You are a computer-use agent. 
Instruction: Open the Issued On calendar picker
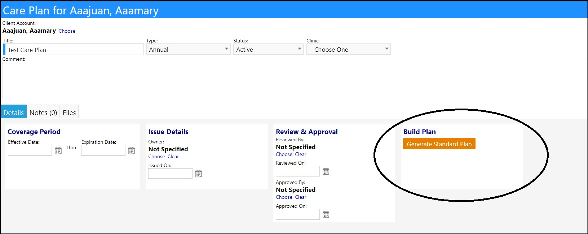coord(199,174)
